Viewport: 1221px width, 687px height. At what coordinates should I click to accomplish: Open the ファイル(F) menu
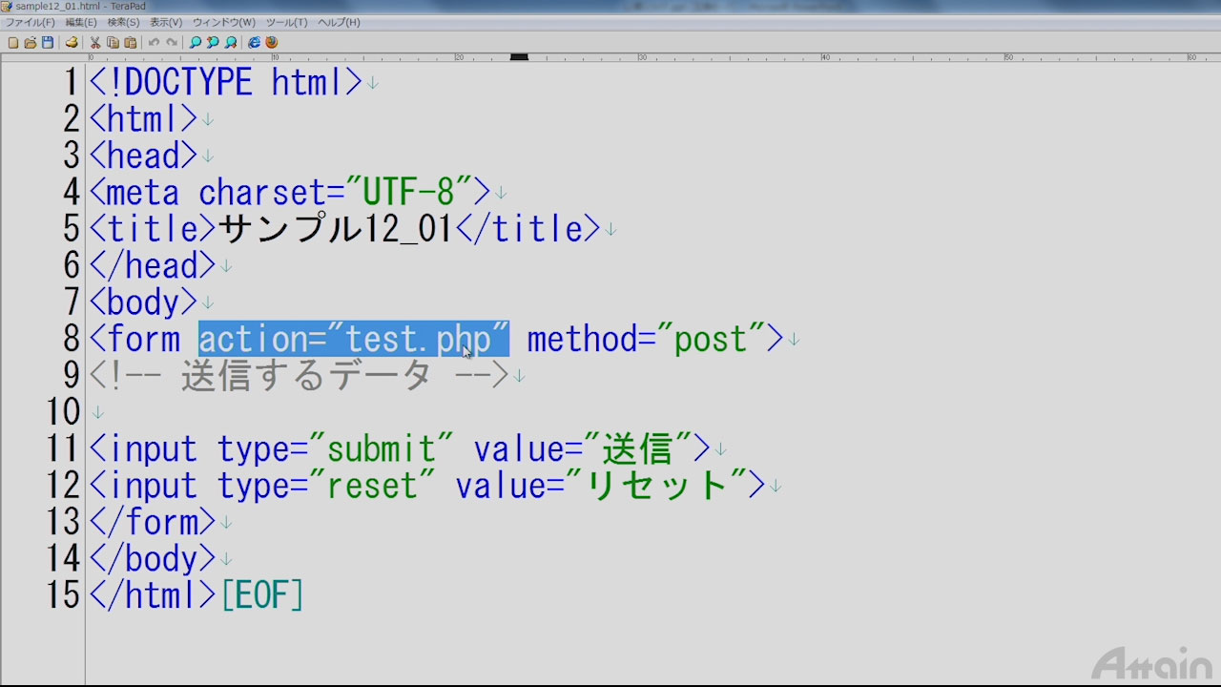point(31,22)
